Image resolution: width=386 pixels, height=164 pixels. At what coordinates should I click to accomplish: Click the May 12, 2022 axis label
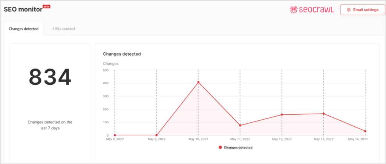(282, 139)
